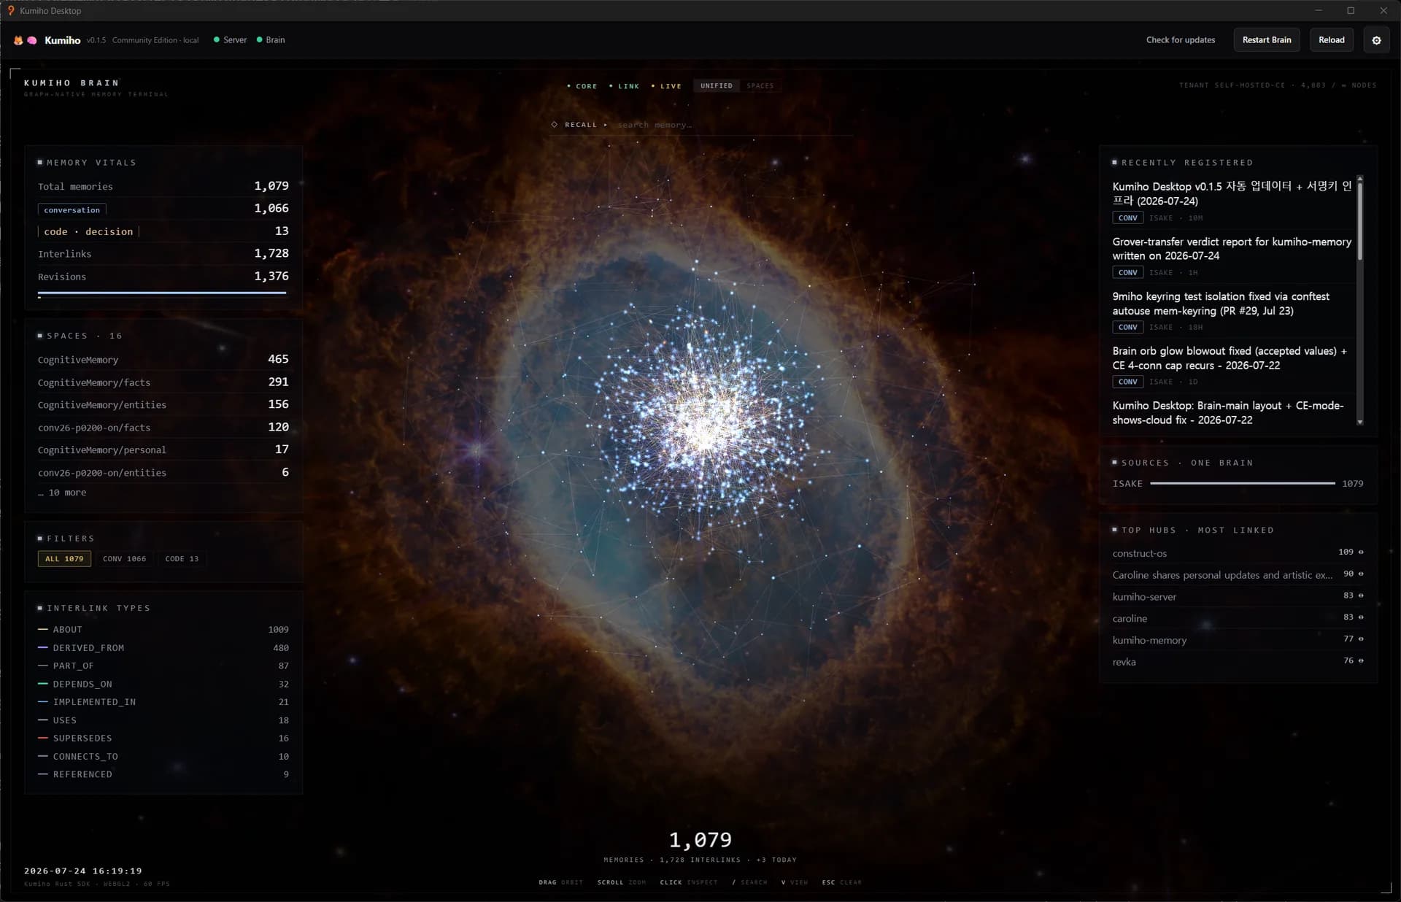Click the Recently Registered scrollbar down arrow

tap(1360, 422)
